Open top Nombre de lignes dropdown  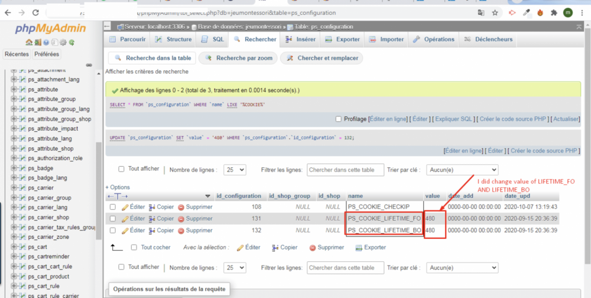(x=235, y=170)
